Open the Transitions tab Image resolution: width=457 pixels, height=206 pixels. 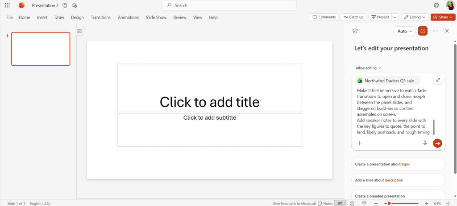[x=100, y=17]
